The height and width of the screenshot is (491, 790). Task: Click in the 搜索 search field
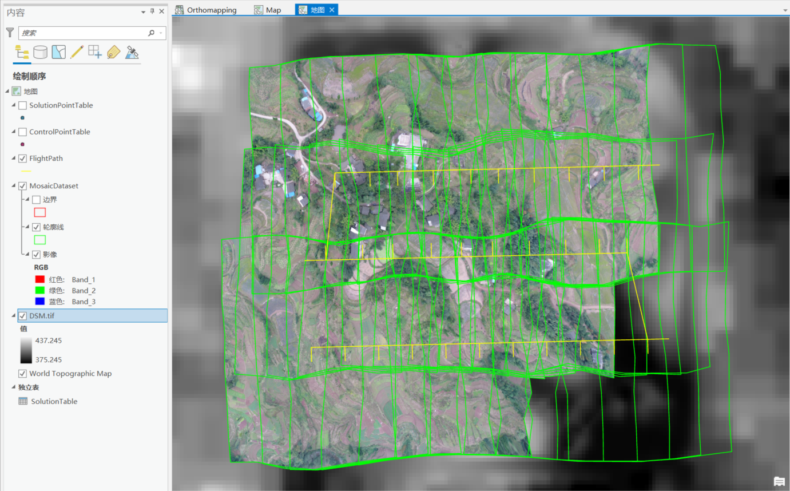coord(83,33)
